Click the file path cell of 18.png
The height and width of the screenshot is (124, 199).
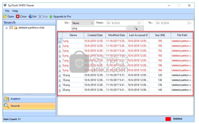[182, 80]
